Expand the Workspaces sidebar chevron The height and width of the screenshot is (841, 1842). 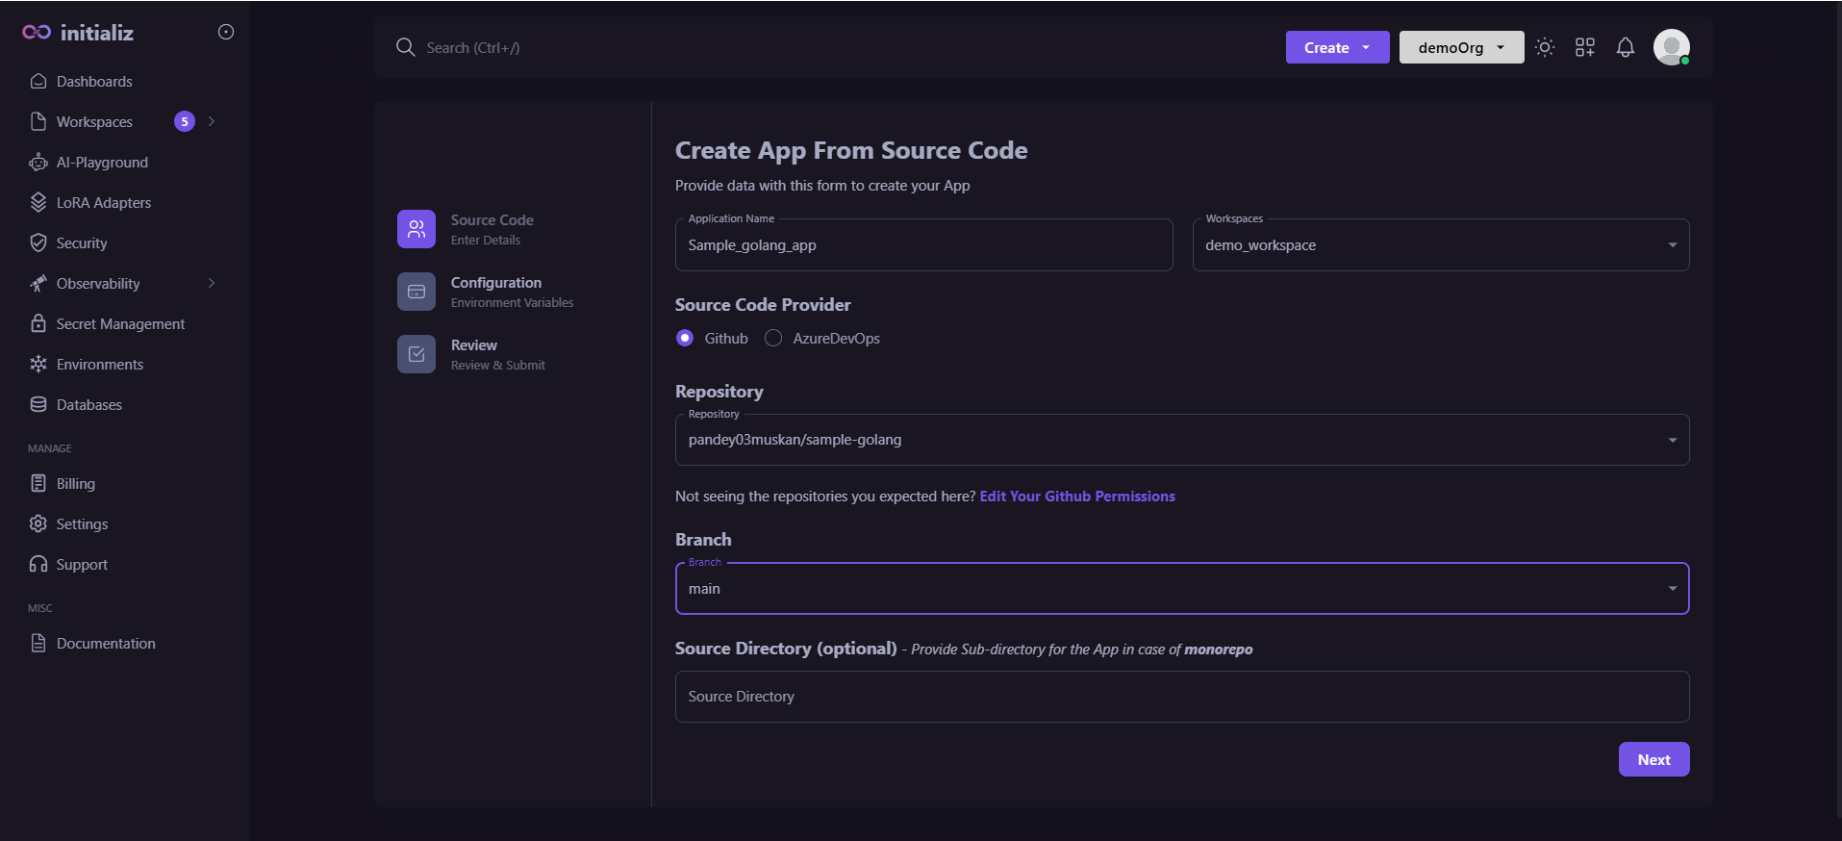(212, 121)
